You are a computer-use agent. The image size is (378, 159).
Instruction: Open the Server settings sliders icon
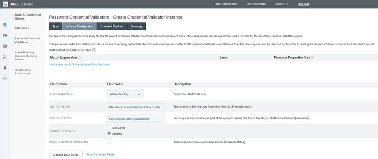(5, 36)
